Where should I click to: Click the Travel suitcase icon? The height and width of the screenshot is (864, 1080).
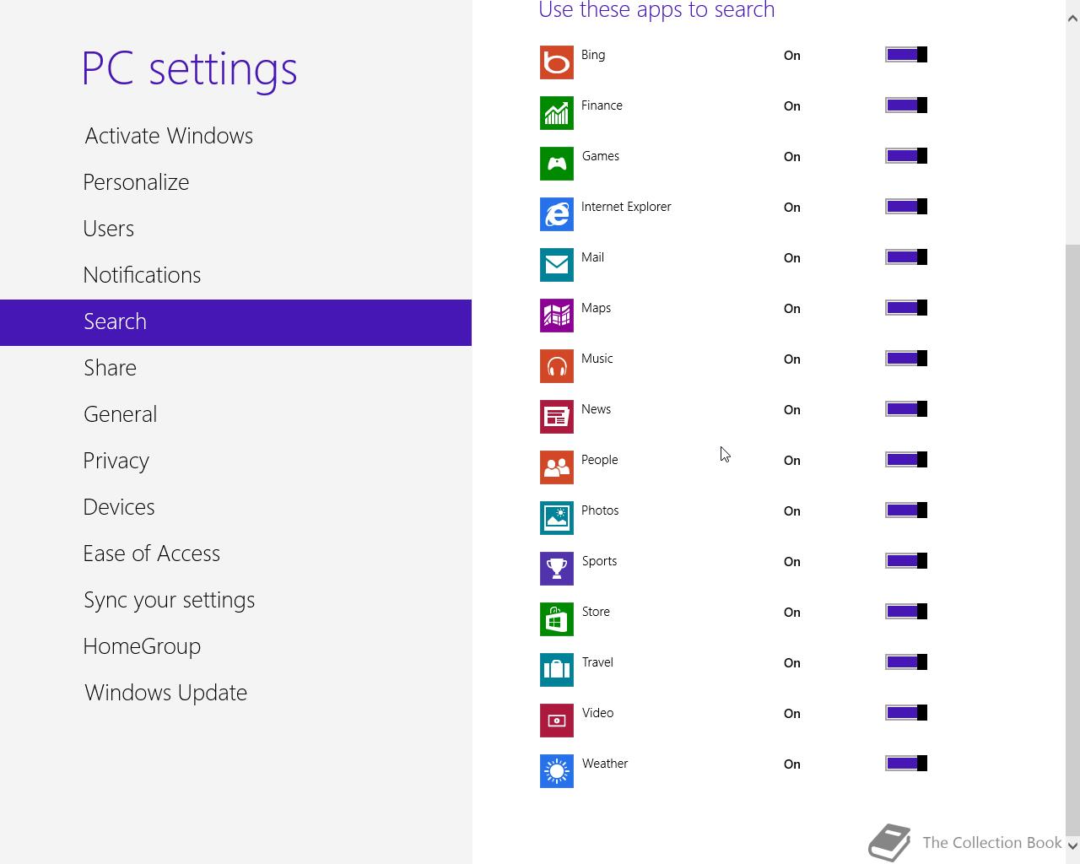[557, 670]
